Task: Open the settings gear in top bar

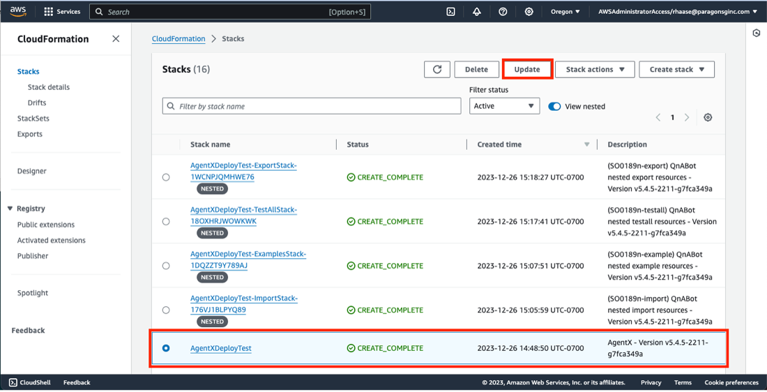Action: 529,12
